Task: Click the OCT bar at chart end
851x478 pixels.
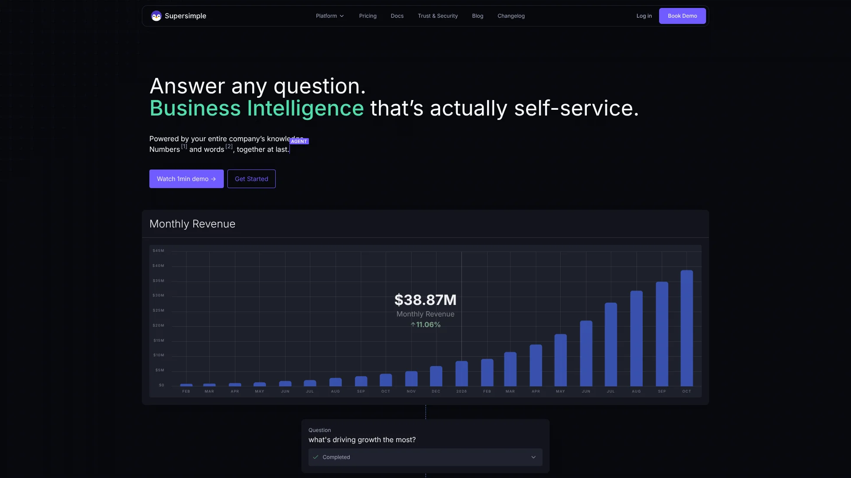Action: [x=687, y=328]
